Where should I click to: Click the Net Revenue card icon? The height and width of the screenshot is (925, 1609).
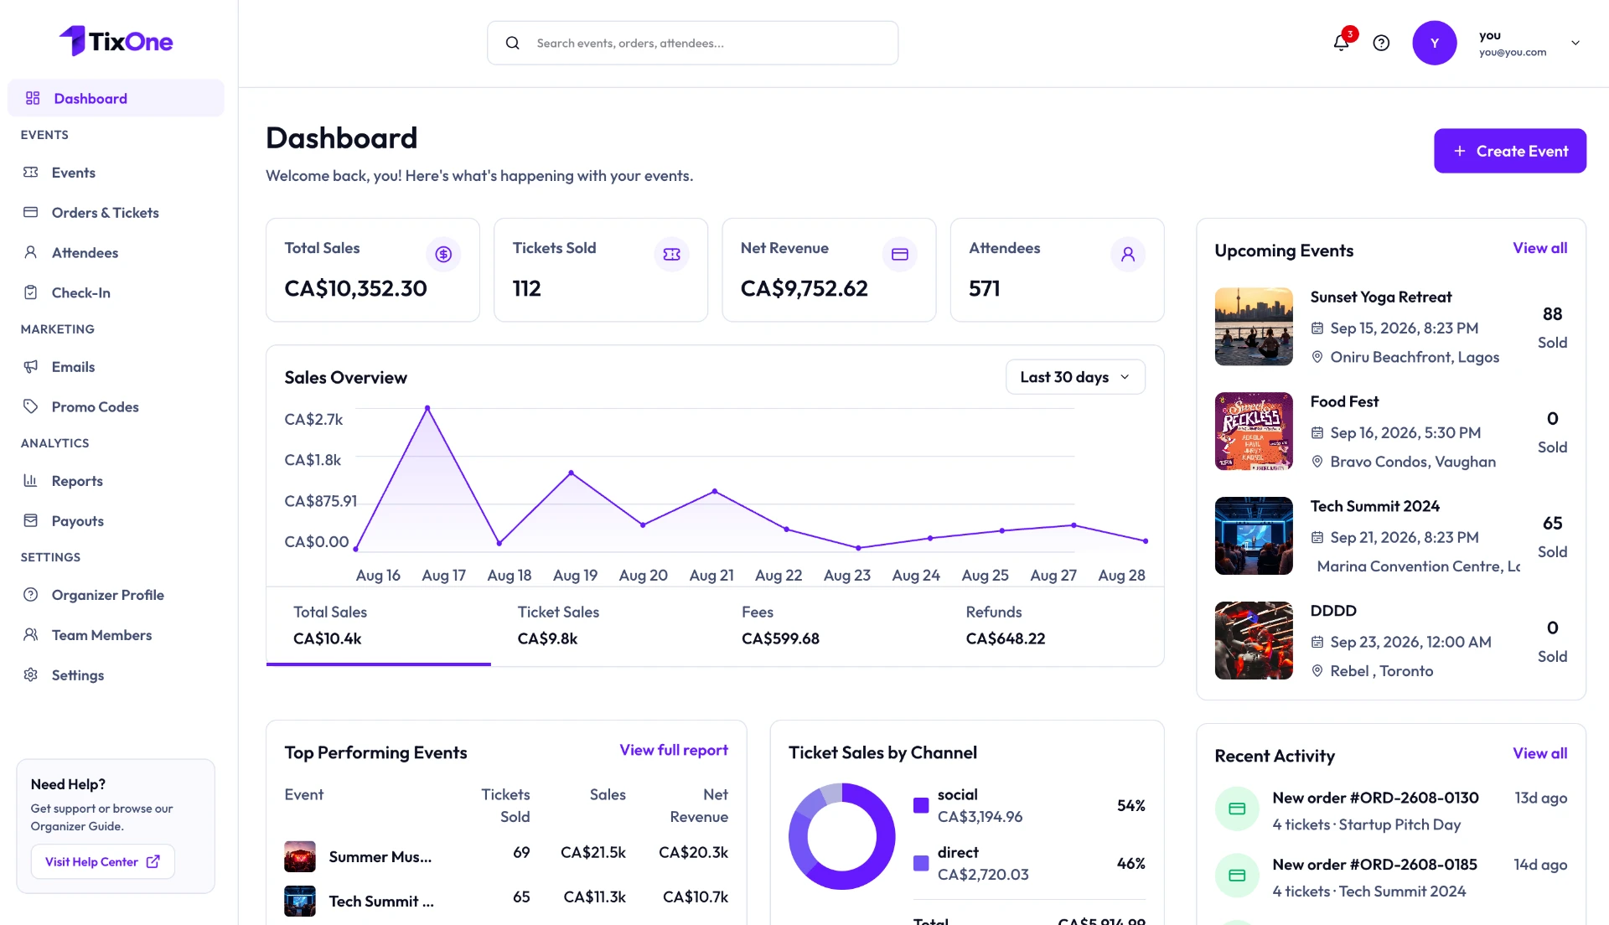click(x=900, y=254)
